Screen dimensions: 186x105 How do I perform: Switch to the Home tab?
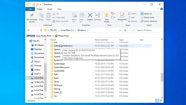pyautogui.click(x=40, y=9)
